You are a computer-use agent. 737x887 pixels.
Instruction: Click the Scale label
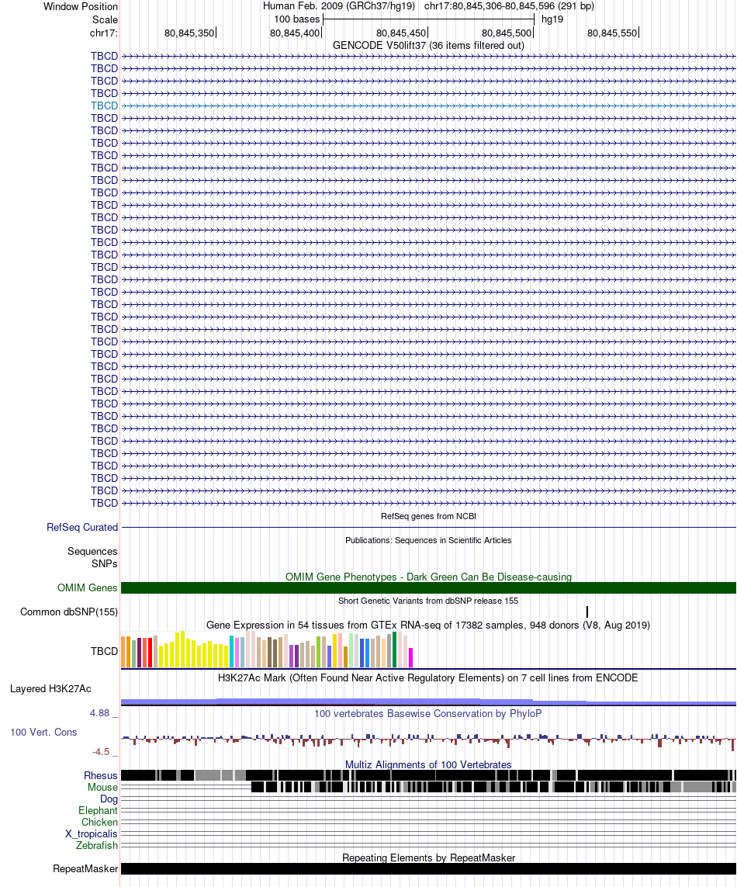click(105, 20)
